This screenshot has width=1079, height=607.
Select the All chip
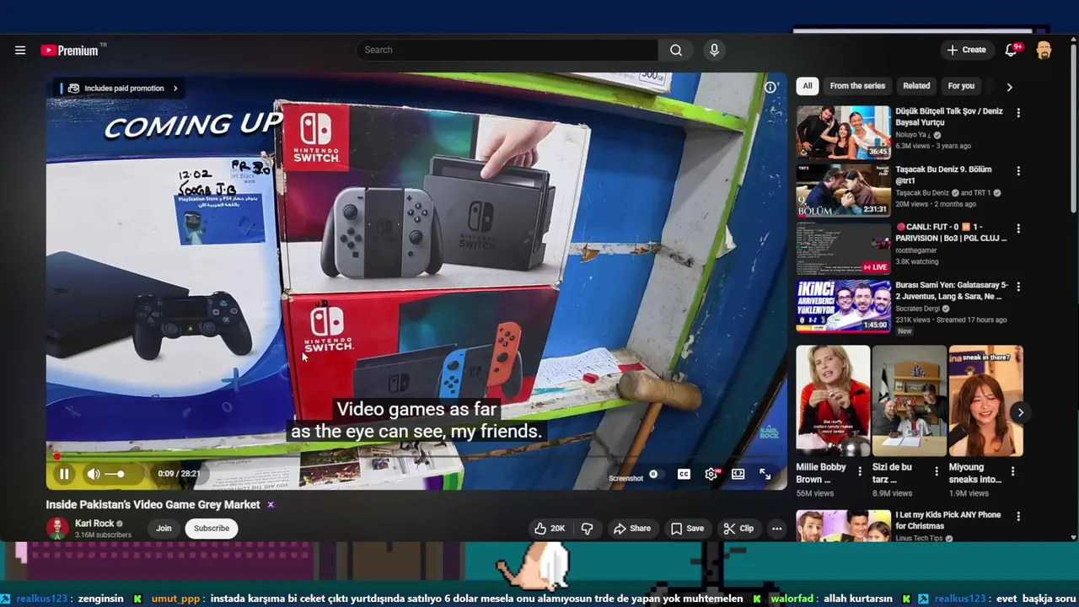coord(808,86)
